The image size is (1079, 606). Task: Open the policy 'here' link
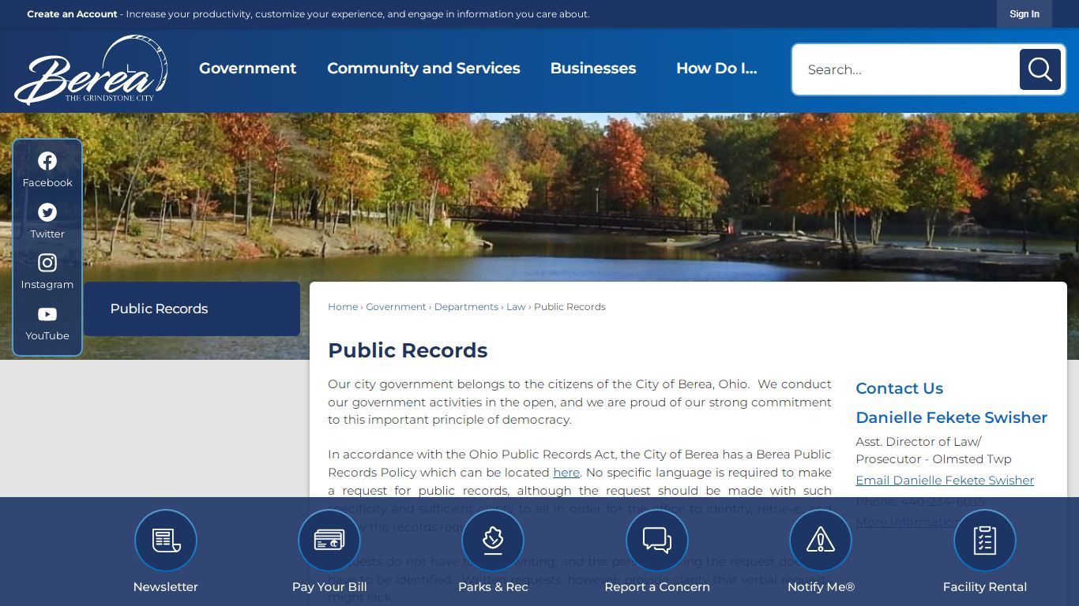click(566, 473)
